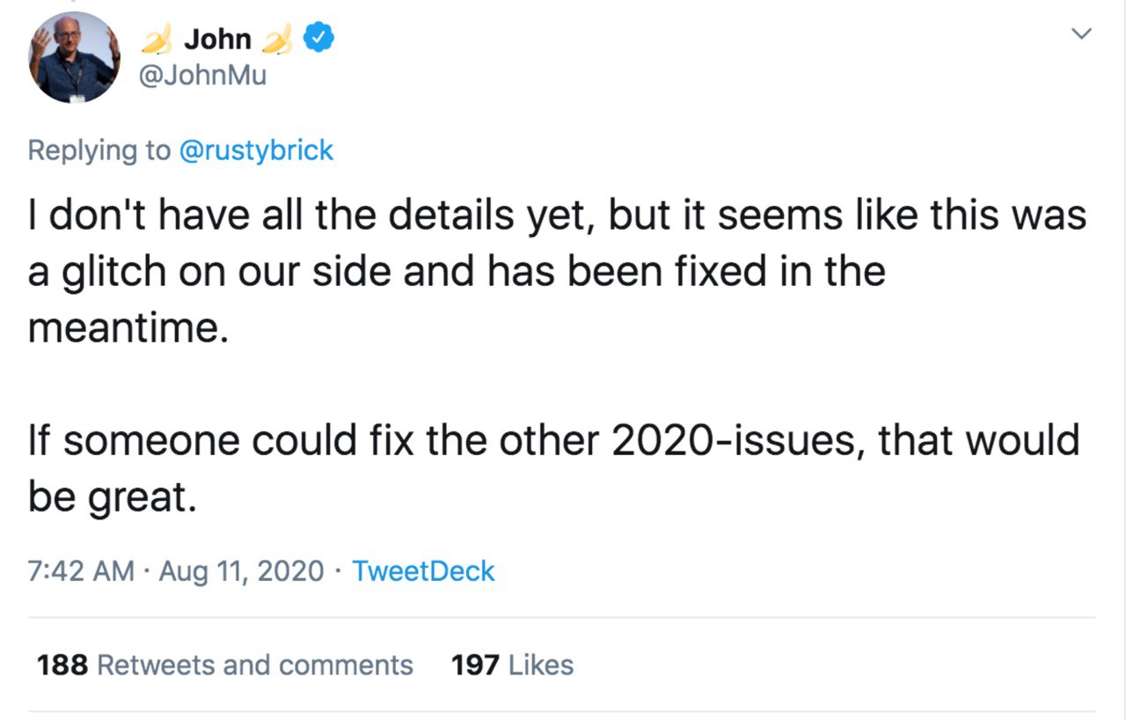
Task: Click the TweetDeck source link
Action: click(x=423, y=571)
